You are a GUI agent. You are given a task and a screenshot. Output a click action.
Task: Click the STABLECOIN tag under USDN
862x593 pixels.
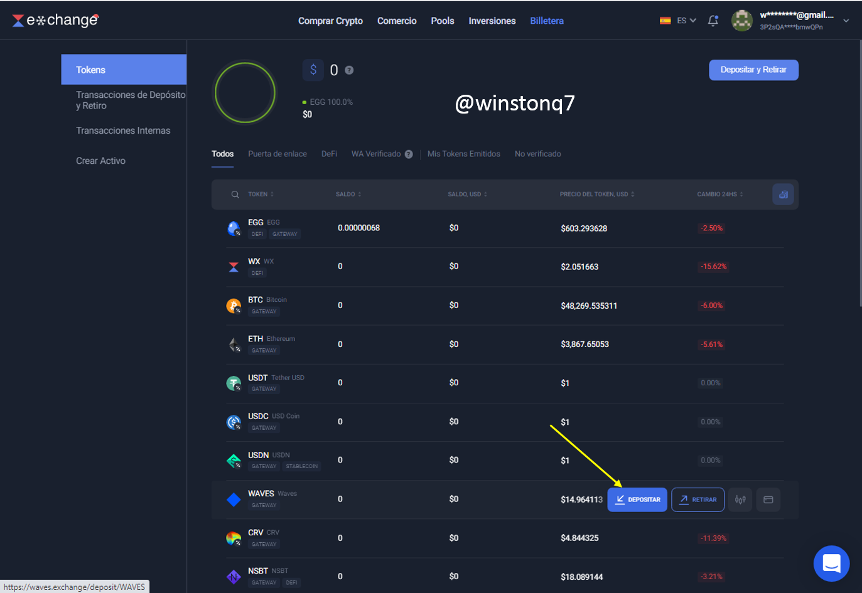tap(301, 466)
